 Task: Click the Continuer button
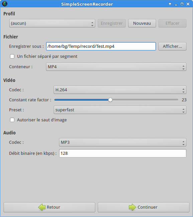click(144, 207)
